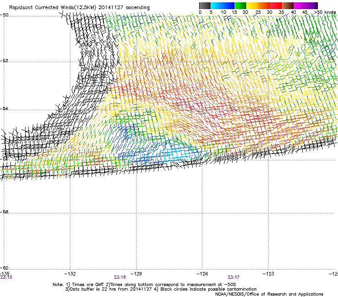Click the purple '23:17' time stamp
338x297 pixels.
(x=233, y=277)
